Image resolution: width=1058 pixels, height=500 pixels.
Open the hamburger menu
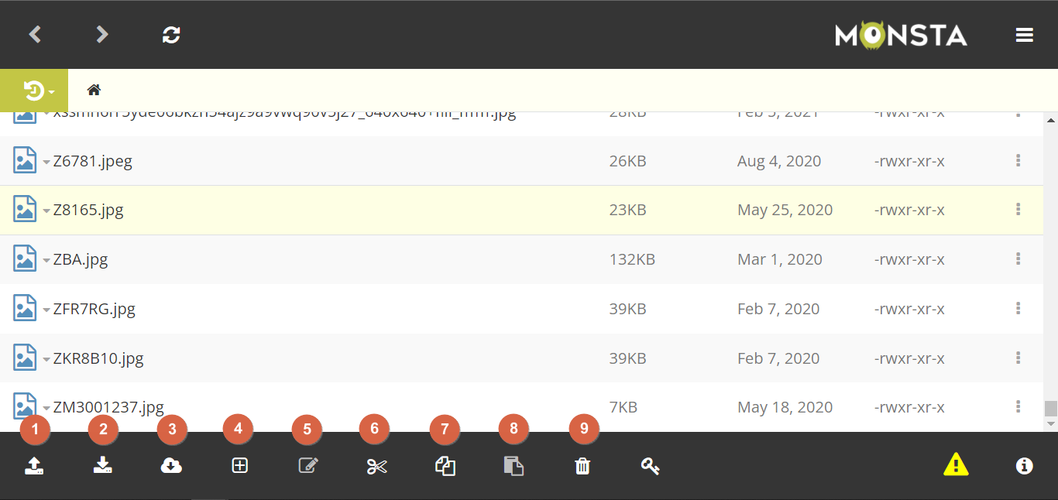pos(1025,35)
